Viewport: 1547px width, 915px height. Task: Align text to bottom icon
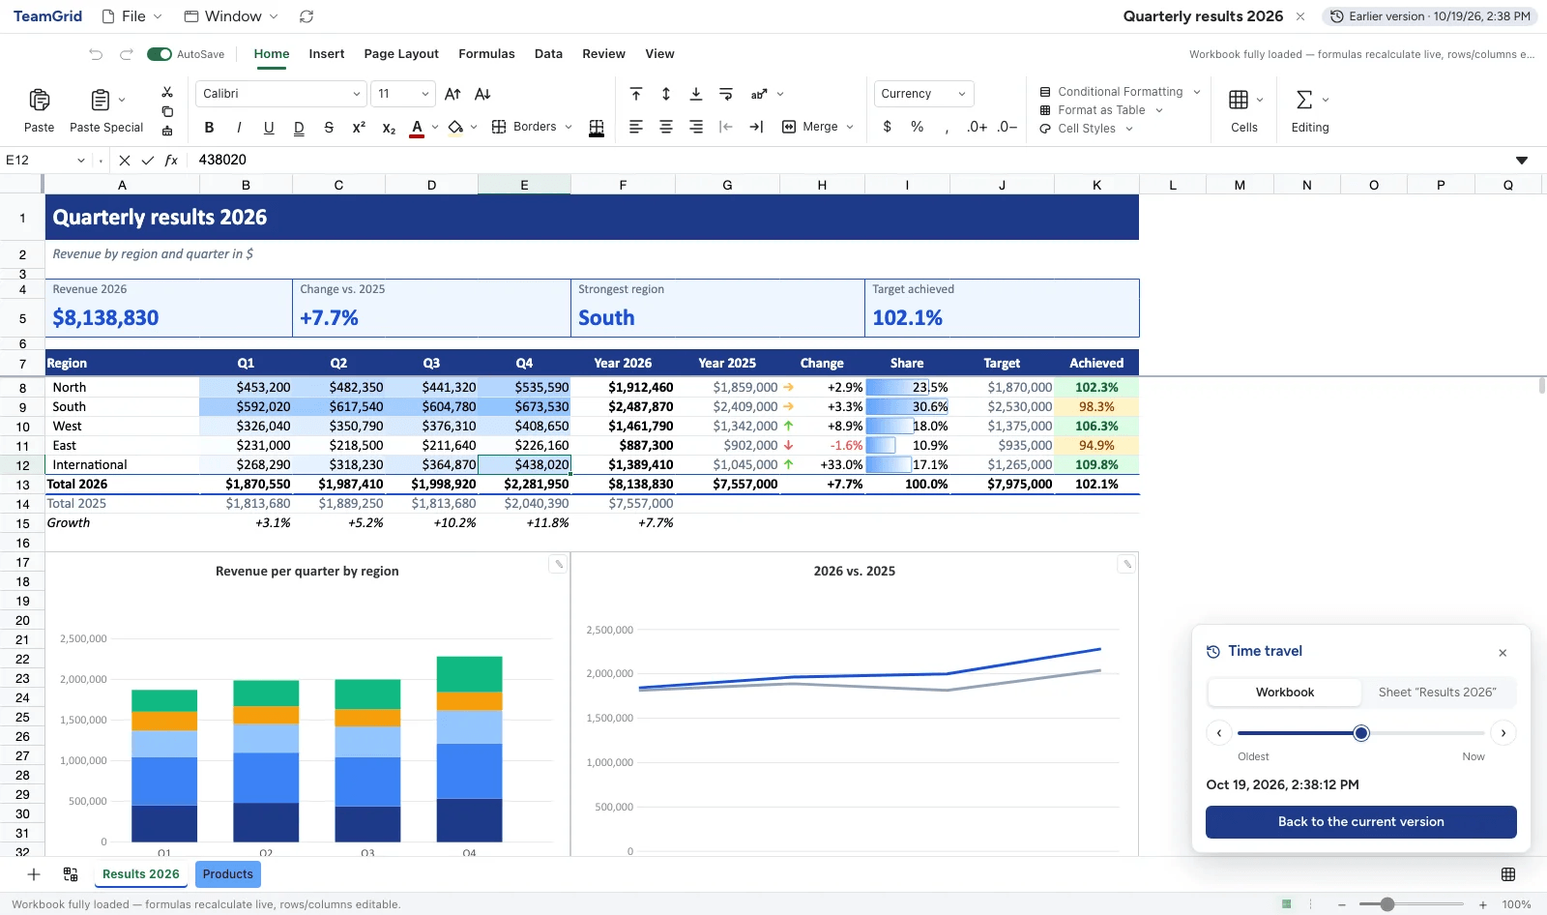pos(696,94)
